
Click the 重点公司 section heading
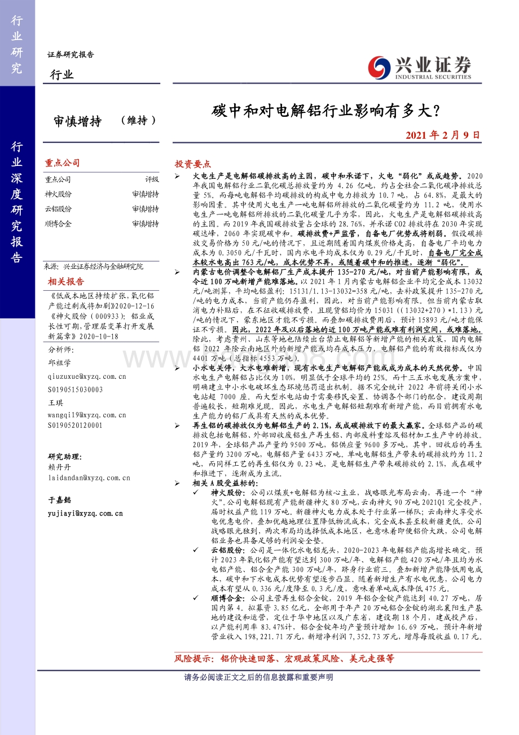coord(63,163)
